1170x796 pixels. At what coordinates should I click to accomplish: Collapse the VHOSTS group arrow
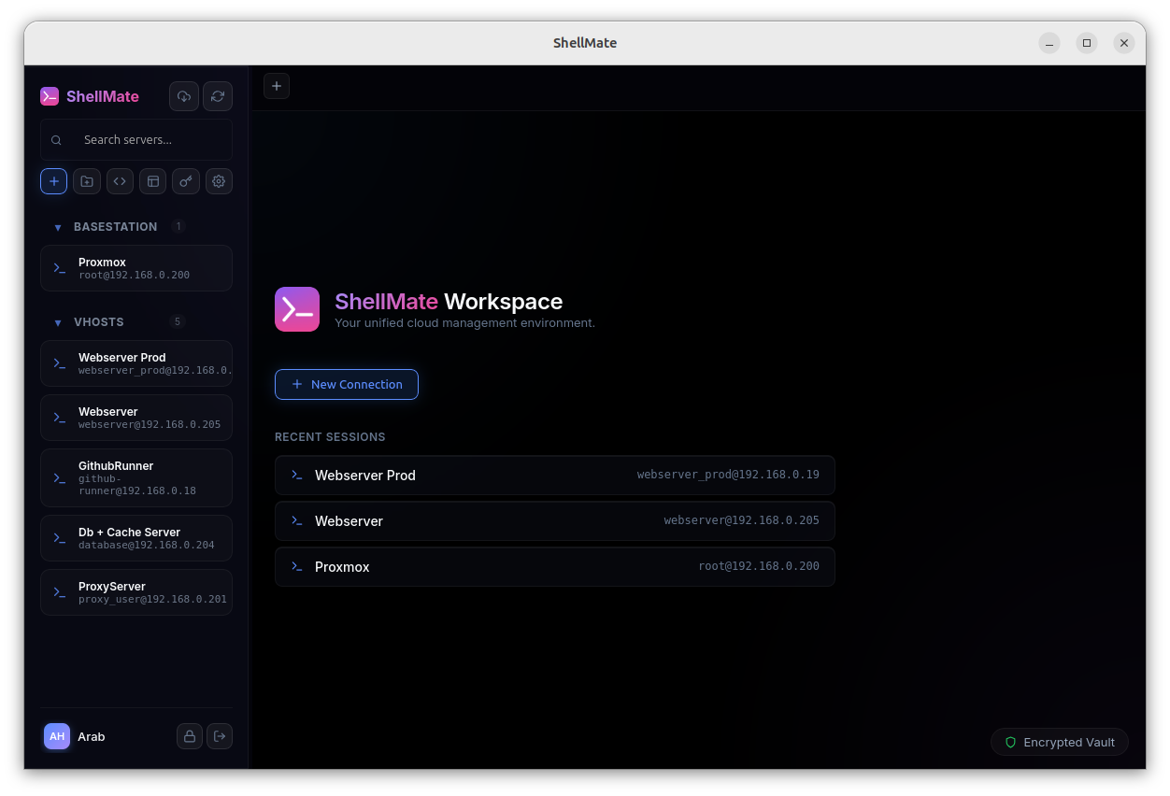pos(58,322)
